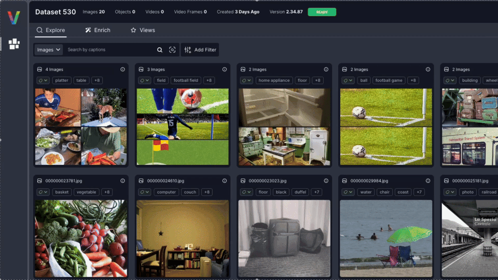Open visual image search camera icon
This screenshot has width=498, height=280.
point(172,50)
